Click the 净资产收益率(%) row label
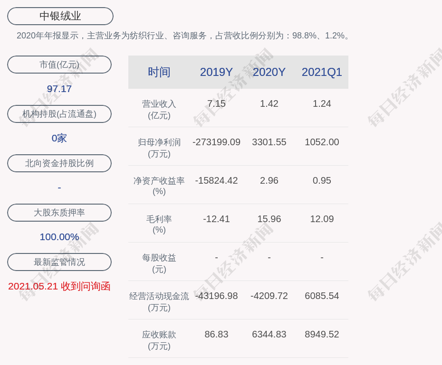 coord(159,186)
